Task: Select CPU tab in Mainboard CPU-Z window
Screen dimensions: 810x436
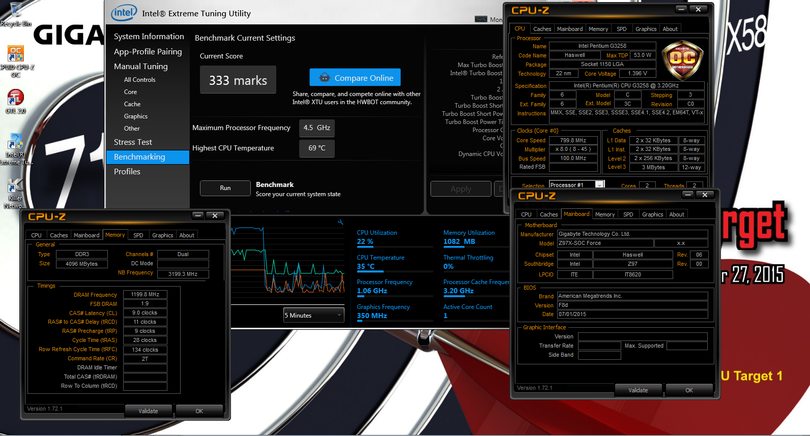Action: click(526, 214)
